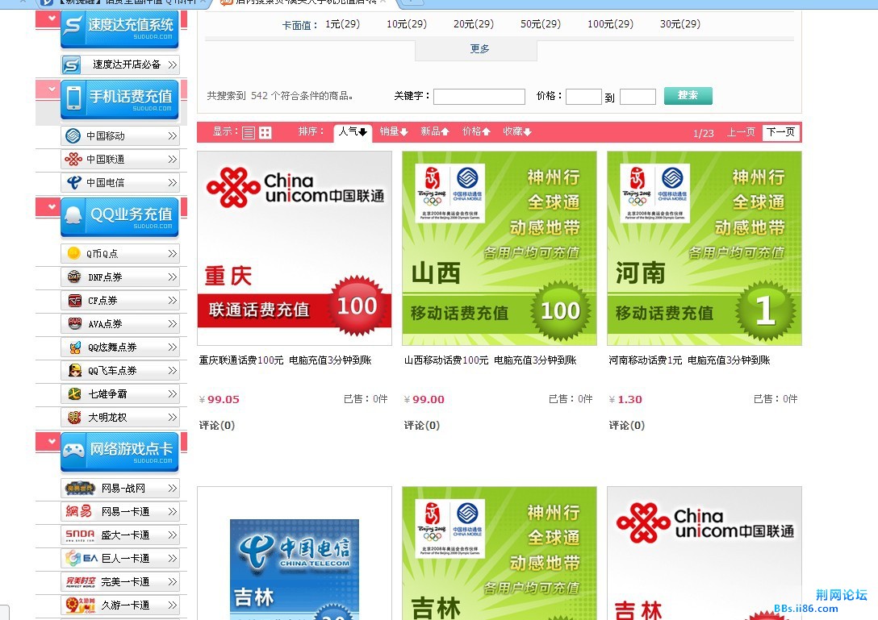
Task: Select the 网易-战网 logo icon
Action: tap(80, 489)
